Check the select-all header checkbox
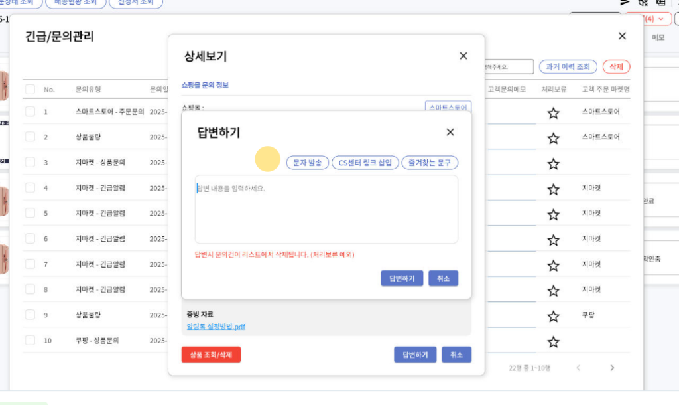 (x=30, y=90)
